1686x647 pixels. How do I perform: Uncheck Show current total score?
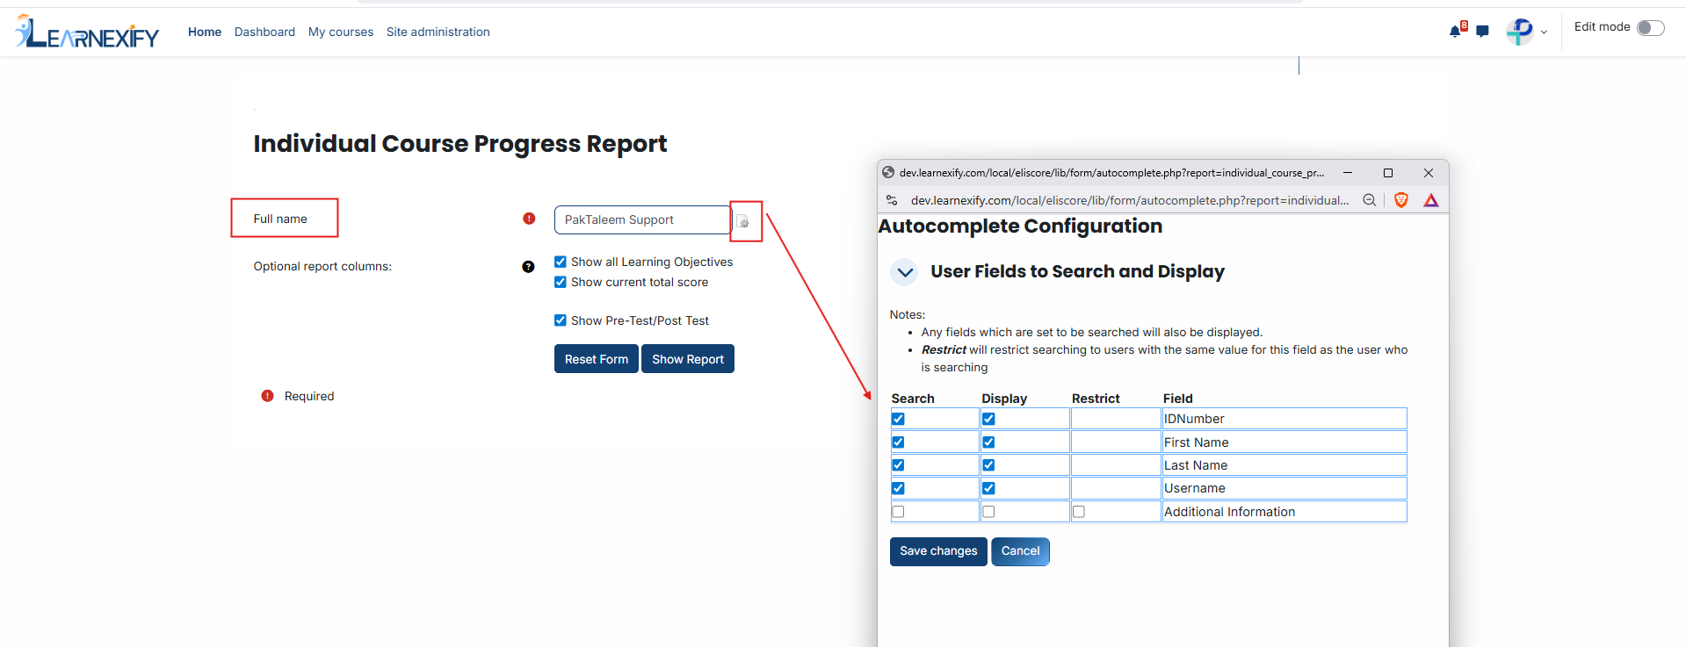tap(561, 282)
